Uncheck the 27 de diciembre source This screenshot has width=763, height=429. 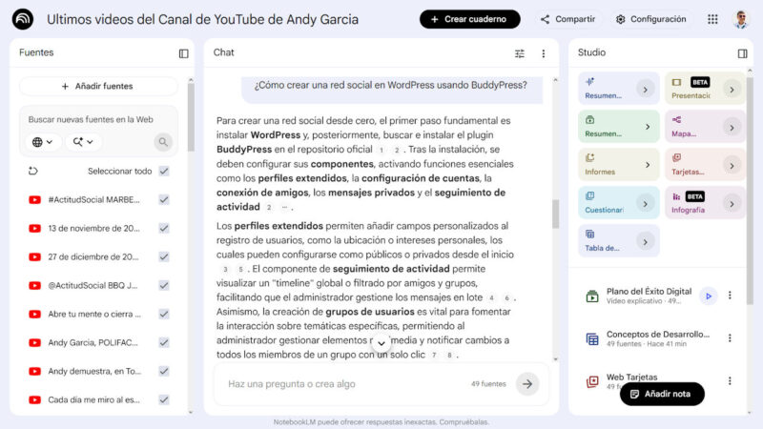click(x=164, y=256)
